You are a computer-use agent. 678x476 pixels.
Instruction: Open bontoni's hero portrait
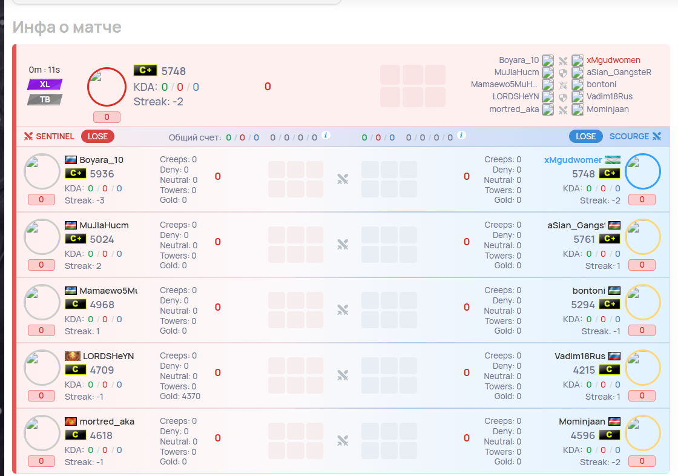click(642, 302)
